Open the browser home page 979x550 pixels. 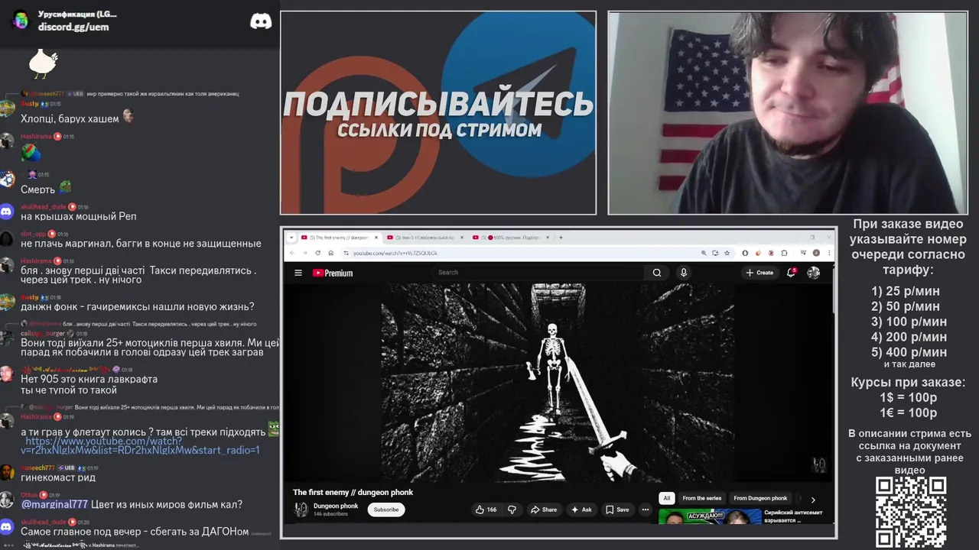pos(330,253)
